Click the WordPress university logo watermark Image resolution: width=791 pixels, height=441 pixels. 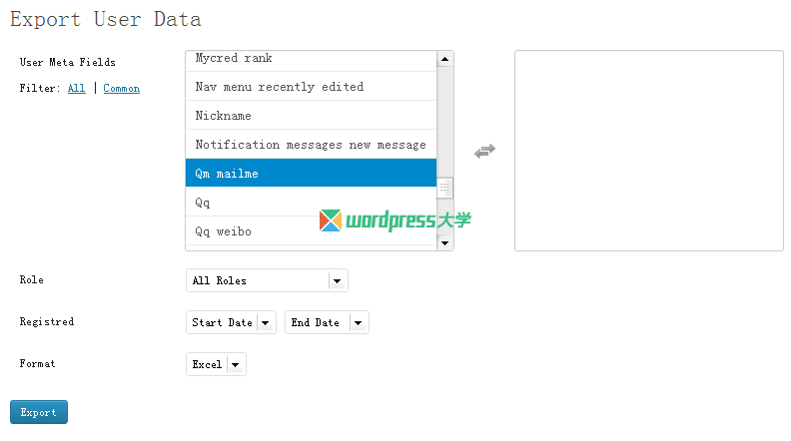tap(395, 220)
